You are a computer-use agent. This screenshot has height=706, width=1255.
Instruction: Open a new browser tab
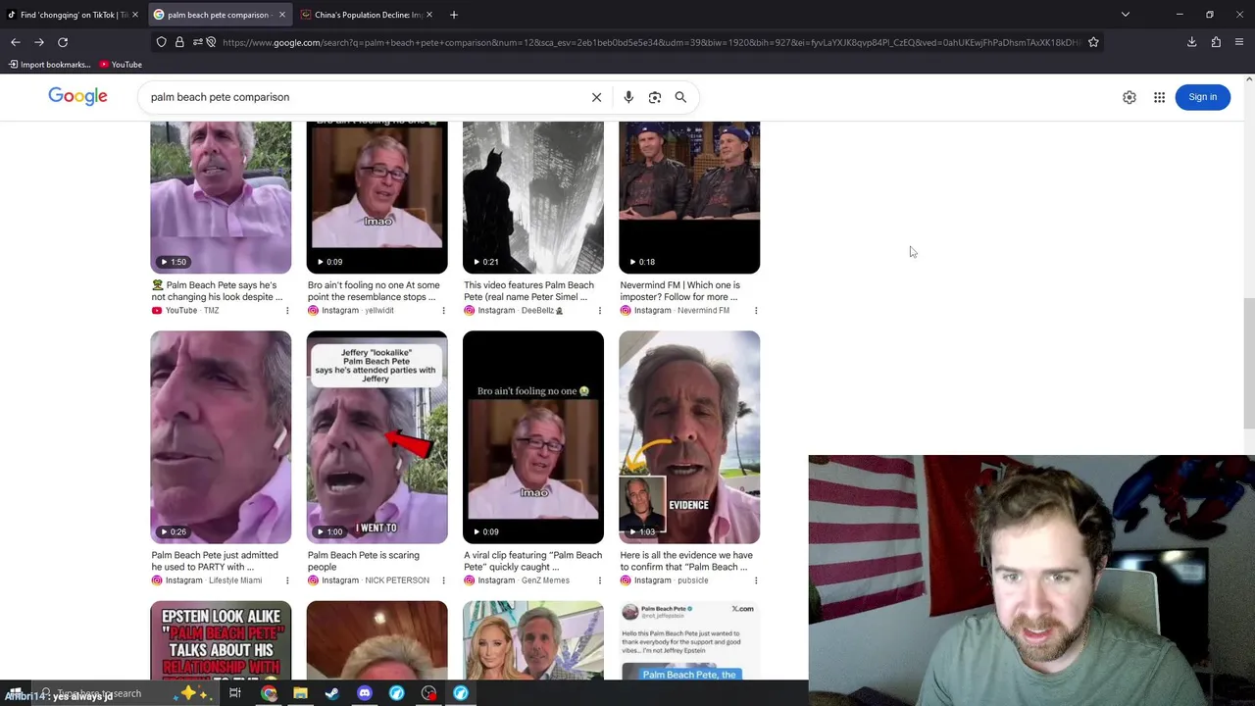tap(454, 15)
